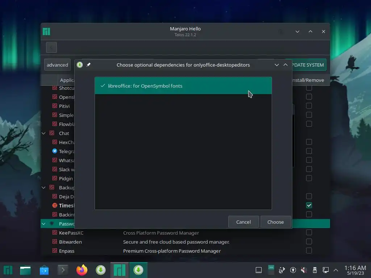Expand hidden system tray icons
The image size is (371, 278).
[336, 270]
